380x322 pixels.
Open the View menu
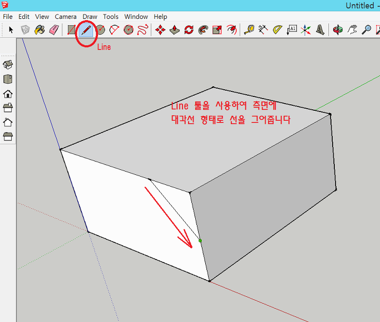(42, 17)
